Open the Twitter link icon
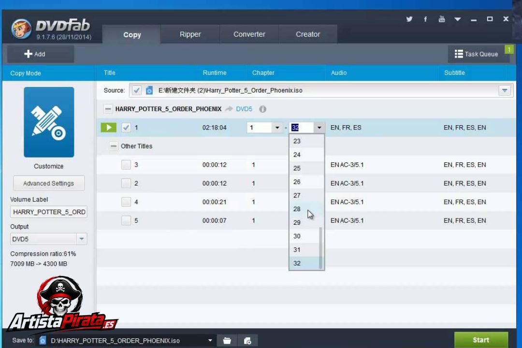This screenshot has width=522, height=348. 409,19
